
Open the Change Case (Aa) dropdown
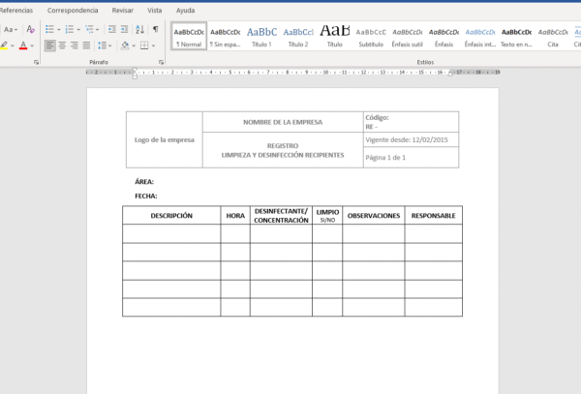point(11,29)
